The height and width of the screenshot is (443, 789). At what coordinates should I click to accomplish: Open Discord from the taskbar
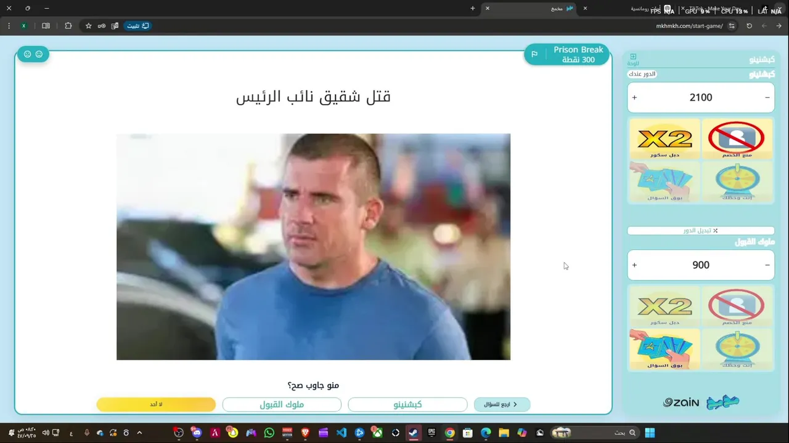click(x=197, y=433)
